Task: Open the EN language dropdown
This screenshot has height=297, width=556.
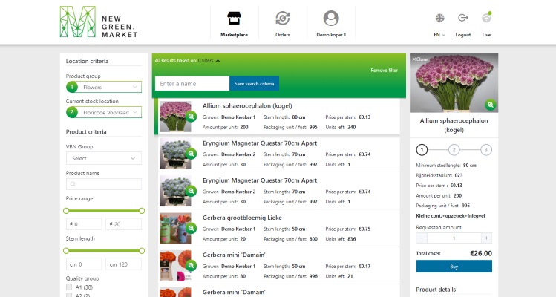Action: coord(439,35)
